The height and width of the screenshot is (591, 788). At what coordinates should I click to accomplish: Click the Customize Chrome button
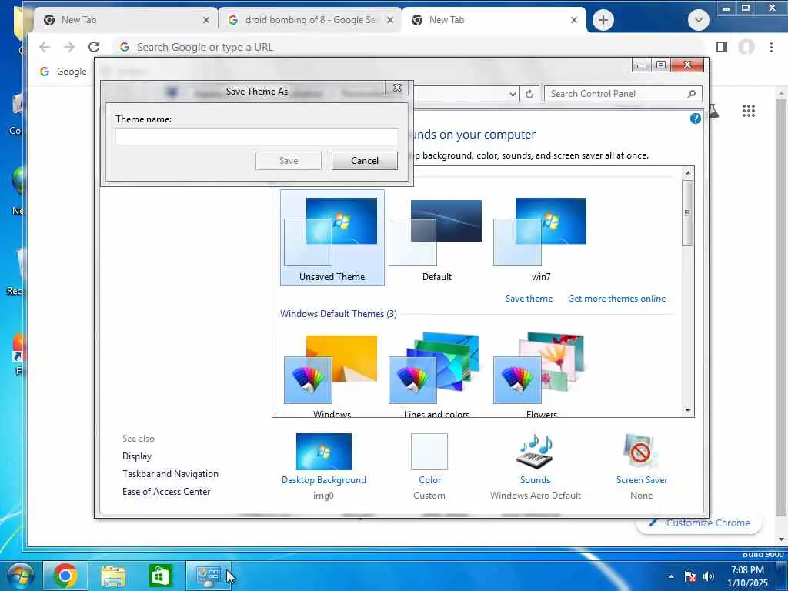pos(699,523)
